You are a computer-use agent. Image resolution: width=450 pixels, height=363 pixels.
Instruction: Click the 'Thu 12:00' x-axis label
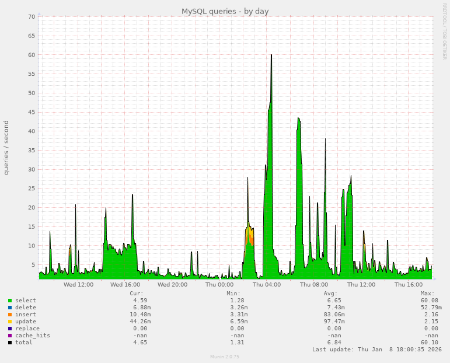point(361,285)
